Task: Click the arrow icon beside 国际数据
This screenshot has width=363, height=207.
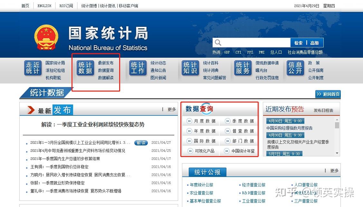Action: click(189, 141)
